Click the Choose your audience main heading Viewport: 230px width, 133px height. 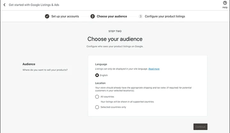pos(115,39)
